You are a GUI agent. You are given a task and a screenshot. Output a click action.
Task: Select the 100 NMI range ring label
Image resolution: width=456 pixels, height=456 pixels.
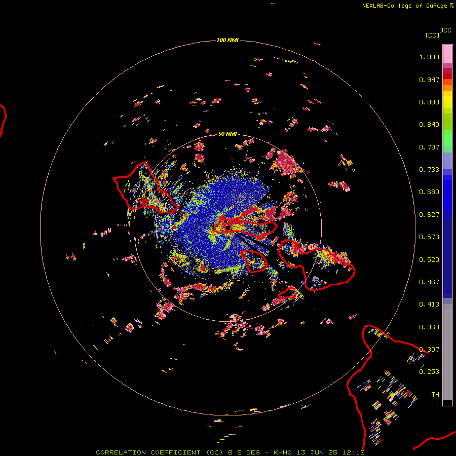(x=227, y=40)
